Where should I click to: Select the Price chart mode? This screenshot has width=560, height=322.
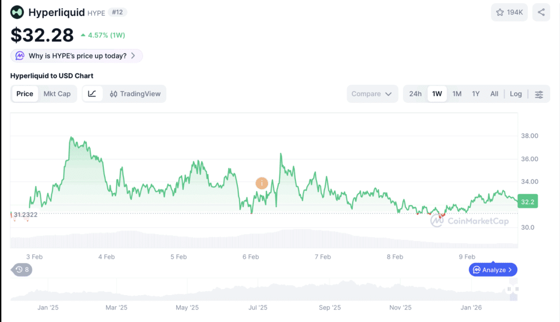coord(25,94)
